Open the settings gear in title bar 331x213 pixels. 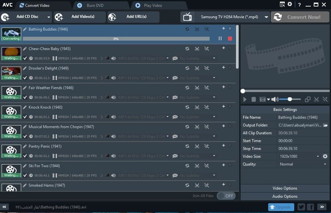pyautogui.click(x=290, y=4)
